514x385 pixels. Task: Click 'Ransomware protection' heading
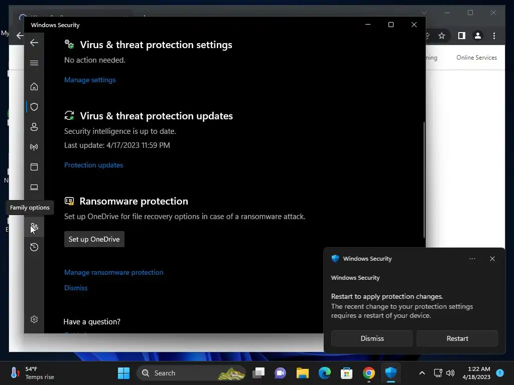pyautogui.click(x=134, y=201)
